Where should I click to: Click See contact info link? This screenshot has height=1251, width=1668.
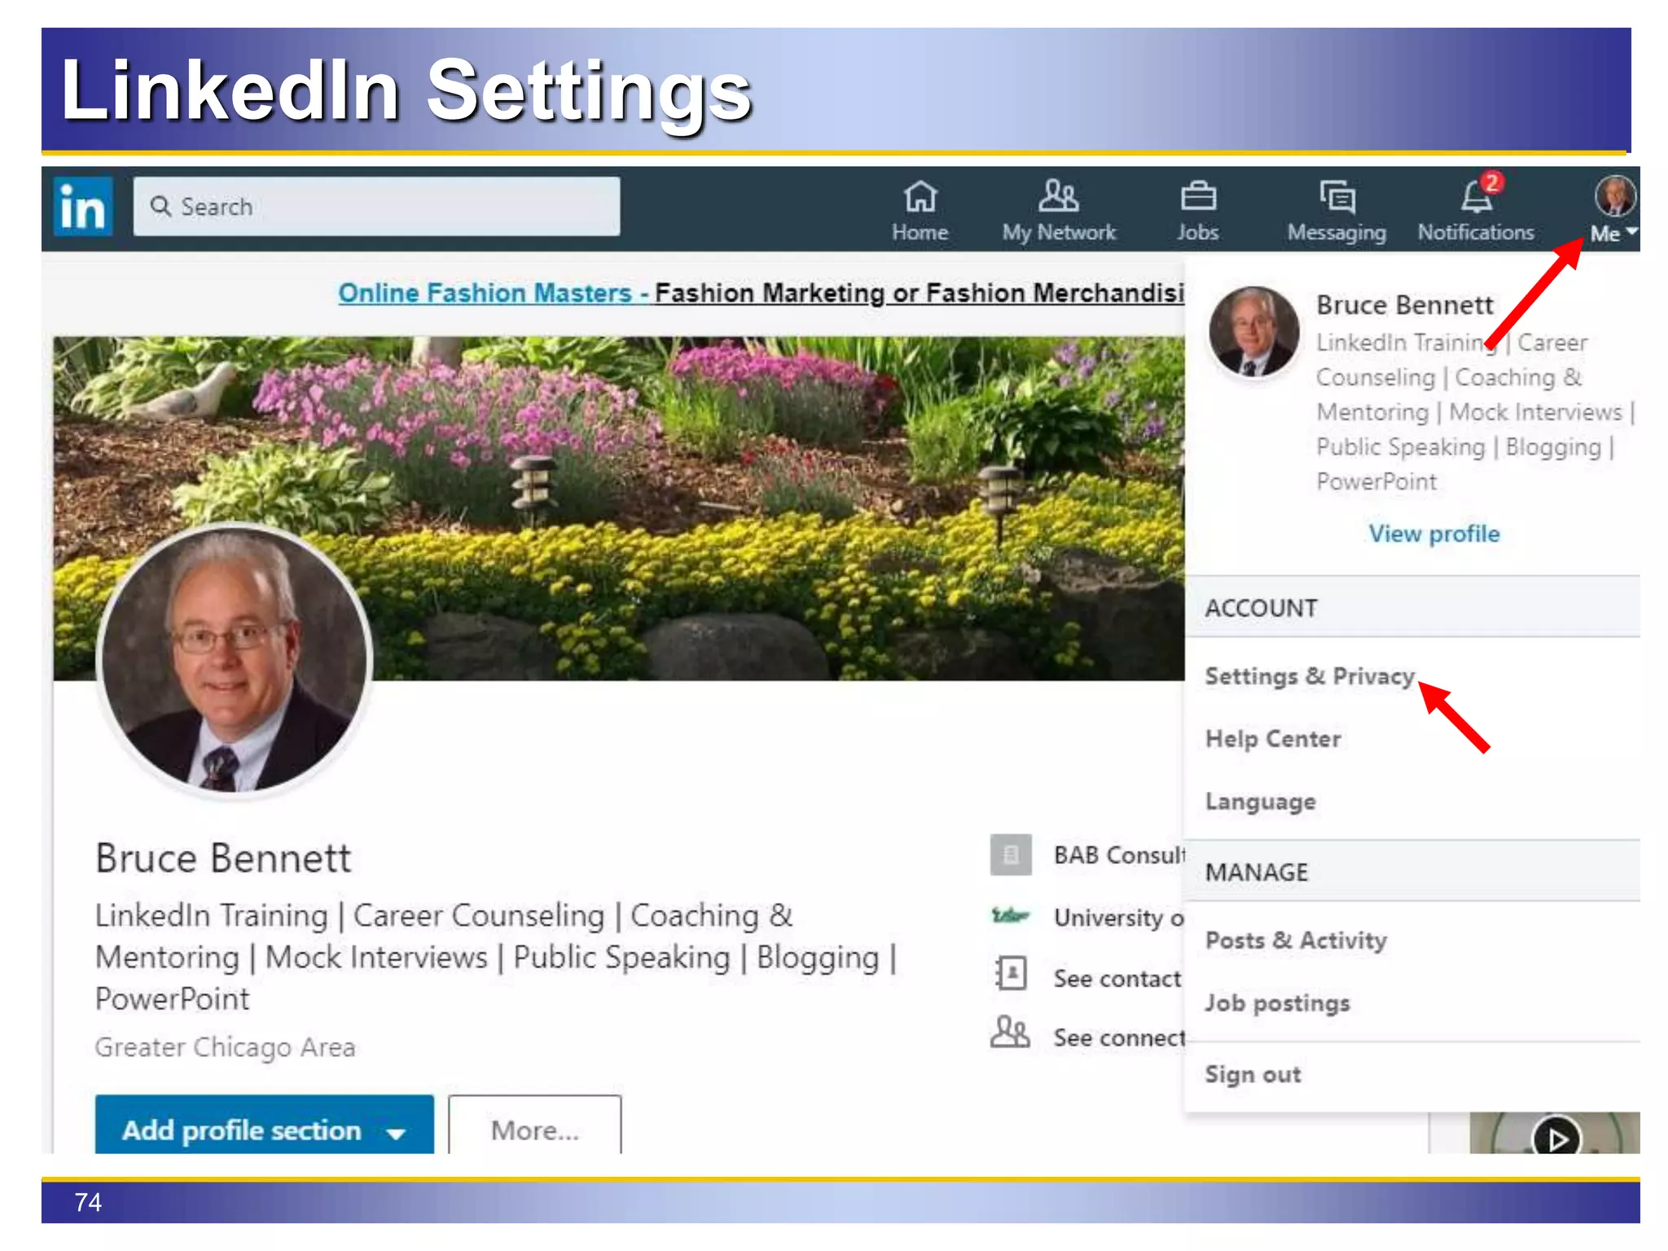(1117, 978)
